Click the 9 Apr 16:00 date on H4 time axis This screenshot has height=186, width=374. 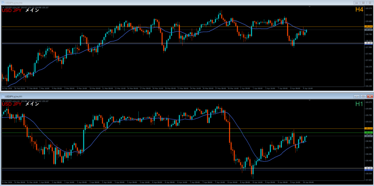tap(308, 88)
